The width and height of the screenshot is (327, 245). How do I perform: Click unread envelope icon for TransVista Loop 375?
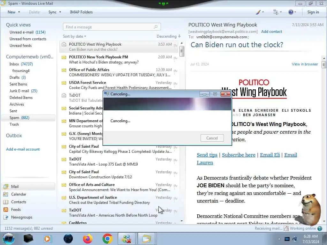click(64, 160)
